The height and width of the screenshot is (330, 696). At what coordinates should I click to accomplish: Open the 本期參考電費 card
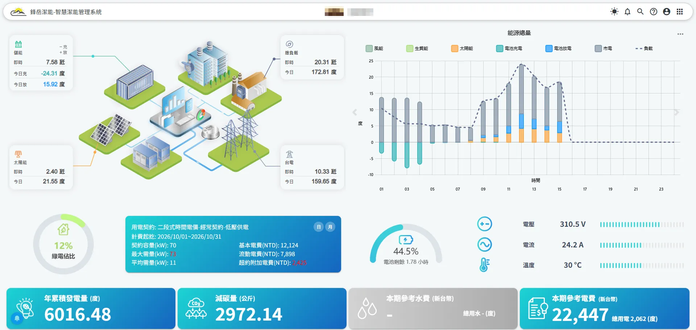pyautogui.click(x=605, y=309)
